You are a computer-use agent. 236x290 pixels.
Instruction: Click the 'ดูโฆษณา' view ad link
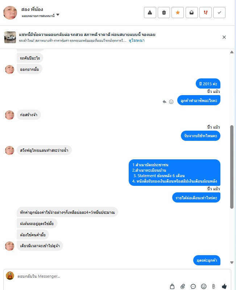[137, 41]
